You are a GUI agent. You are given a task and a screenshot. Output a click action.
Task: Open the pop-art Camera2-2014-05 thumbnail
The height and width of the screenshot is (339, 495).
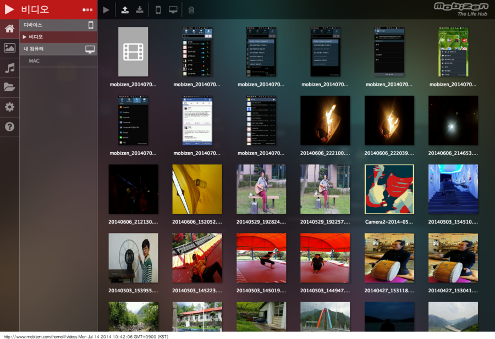click(389, 189)
